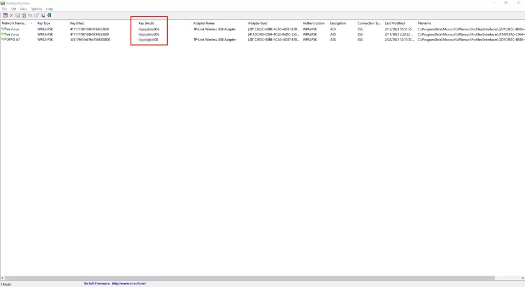Click the wireless icon beside OPPO A7
The image size is (525, 287).
(x=4, y=39)
